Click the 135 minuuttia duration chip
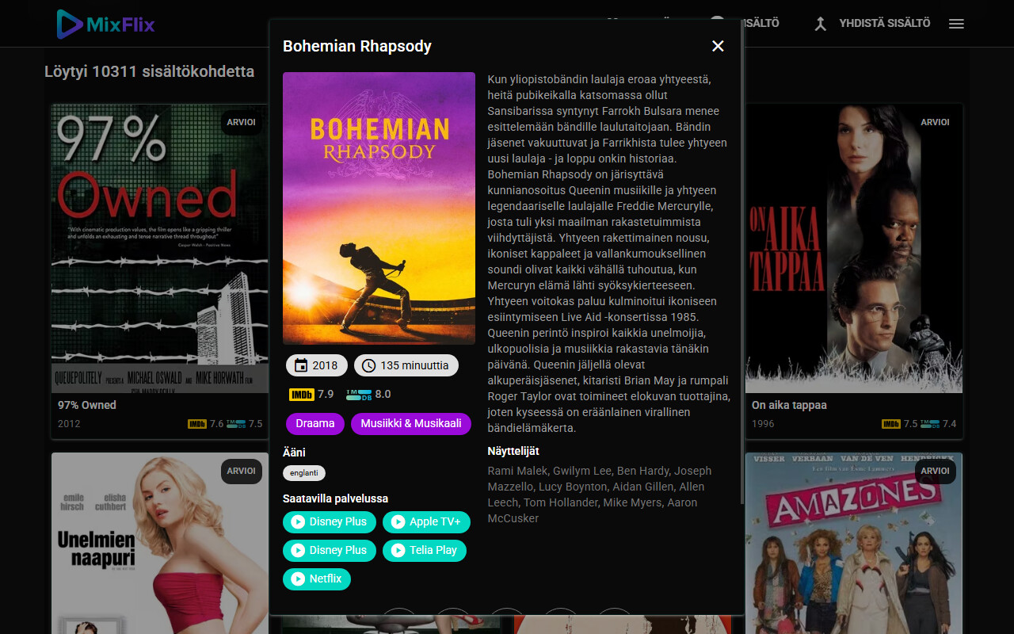Viewport: 1014px width, 634px height. pos(406,365)
